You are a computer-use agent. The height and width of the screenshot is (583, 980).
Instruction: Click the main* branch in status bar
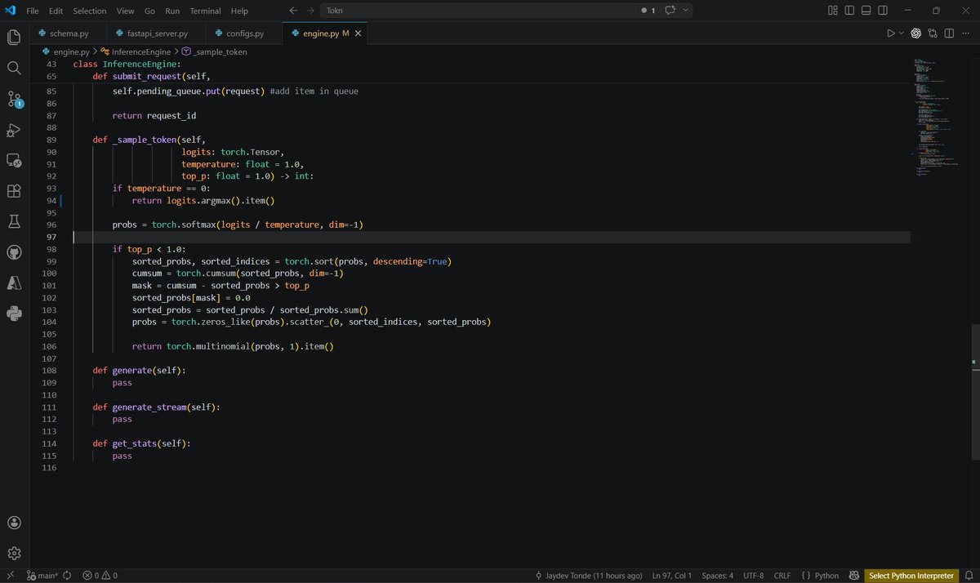tap(42, 576)
